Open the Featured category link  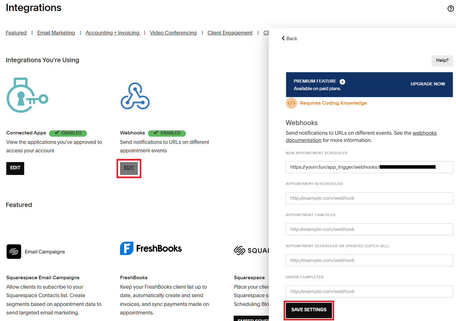pos(16,33)
